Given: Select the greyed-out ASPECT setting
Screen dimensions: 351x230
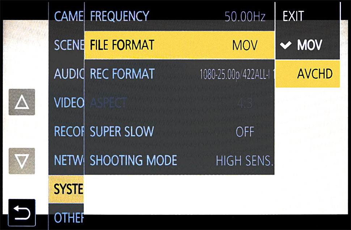Looking at the screenshot, I should (x=179, y=103).
